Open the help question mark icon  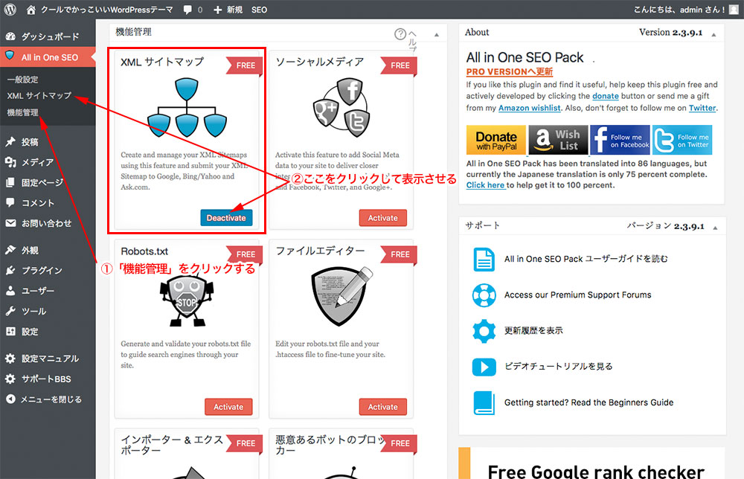point(400,33)
